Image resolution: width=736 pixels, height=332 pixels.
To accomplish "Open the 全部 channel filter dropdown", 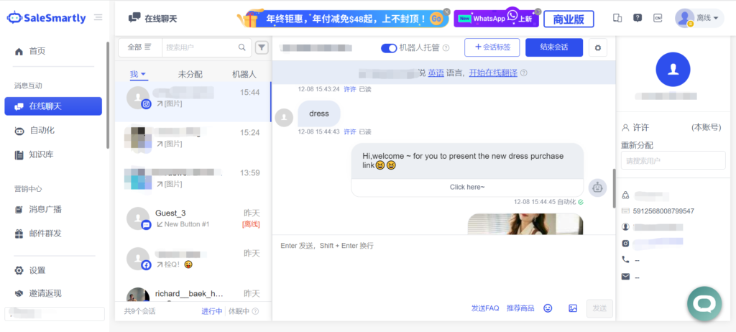I will click(x=139, y=47).
